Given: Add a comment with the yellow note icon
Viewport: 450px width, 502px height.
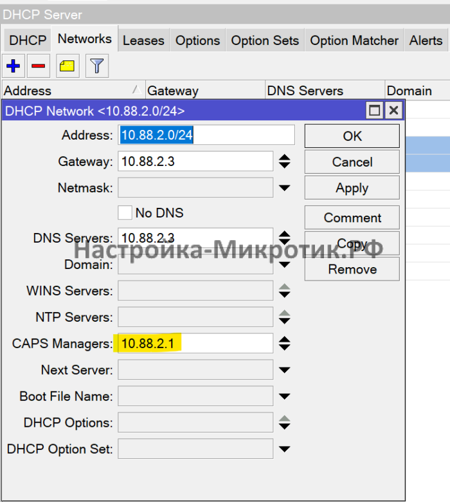Looking at the screenshot, I should click(67, 66).
